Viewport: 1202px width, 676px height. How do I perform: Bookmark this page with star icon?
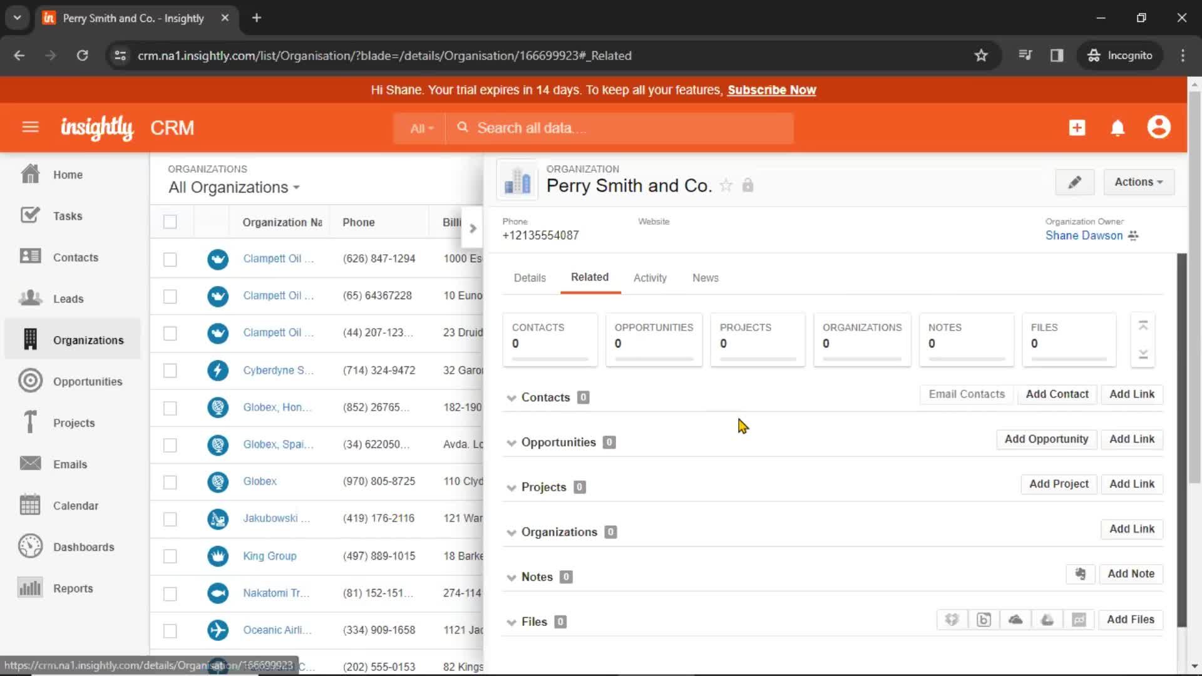pyautogui.click(x=981, y=55)
